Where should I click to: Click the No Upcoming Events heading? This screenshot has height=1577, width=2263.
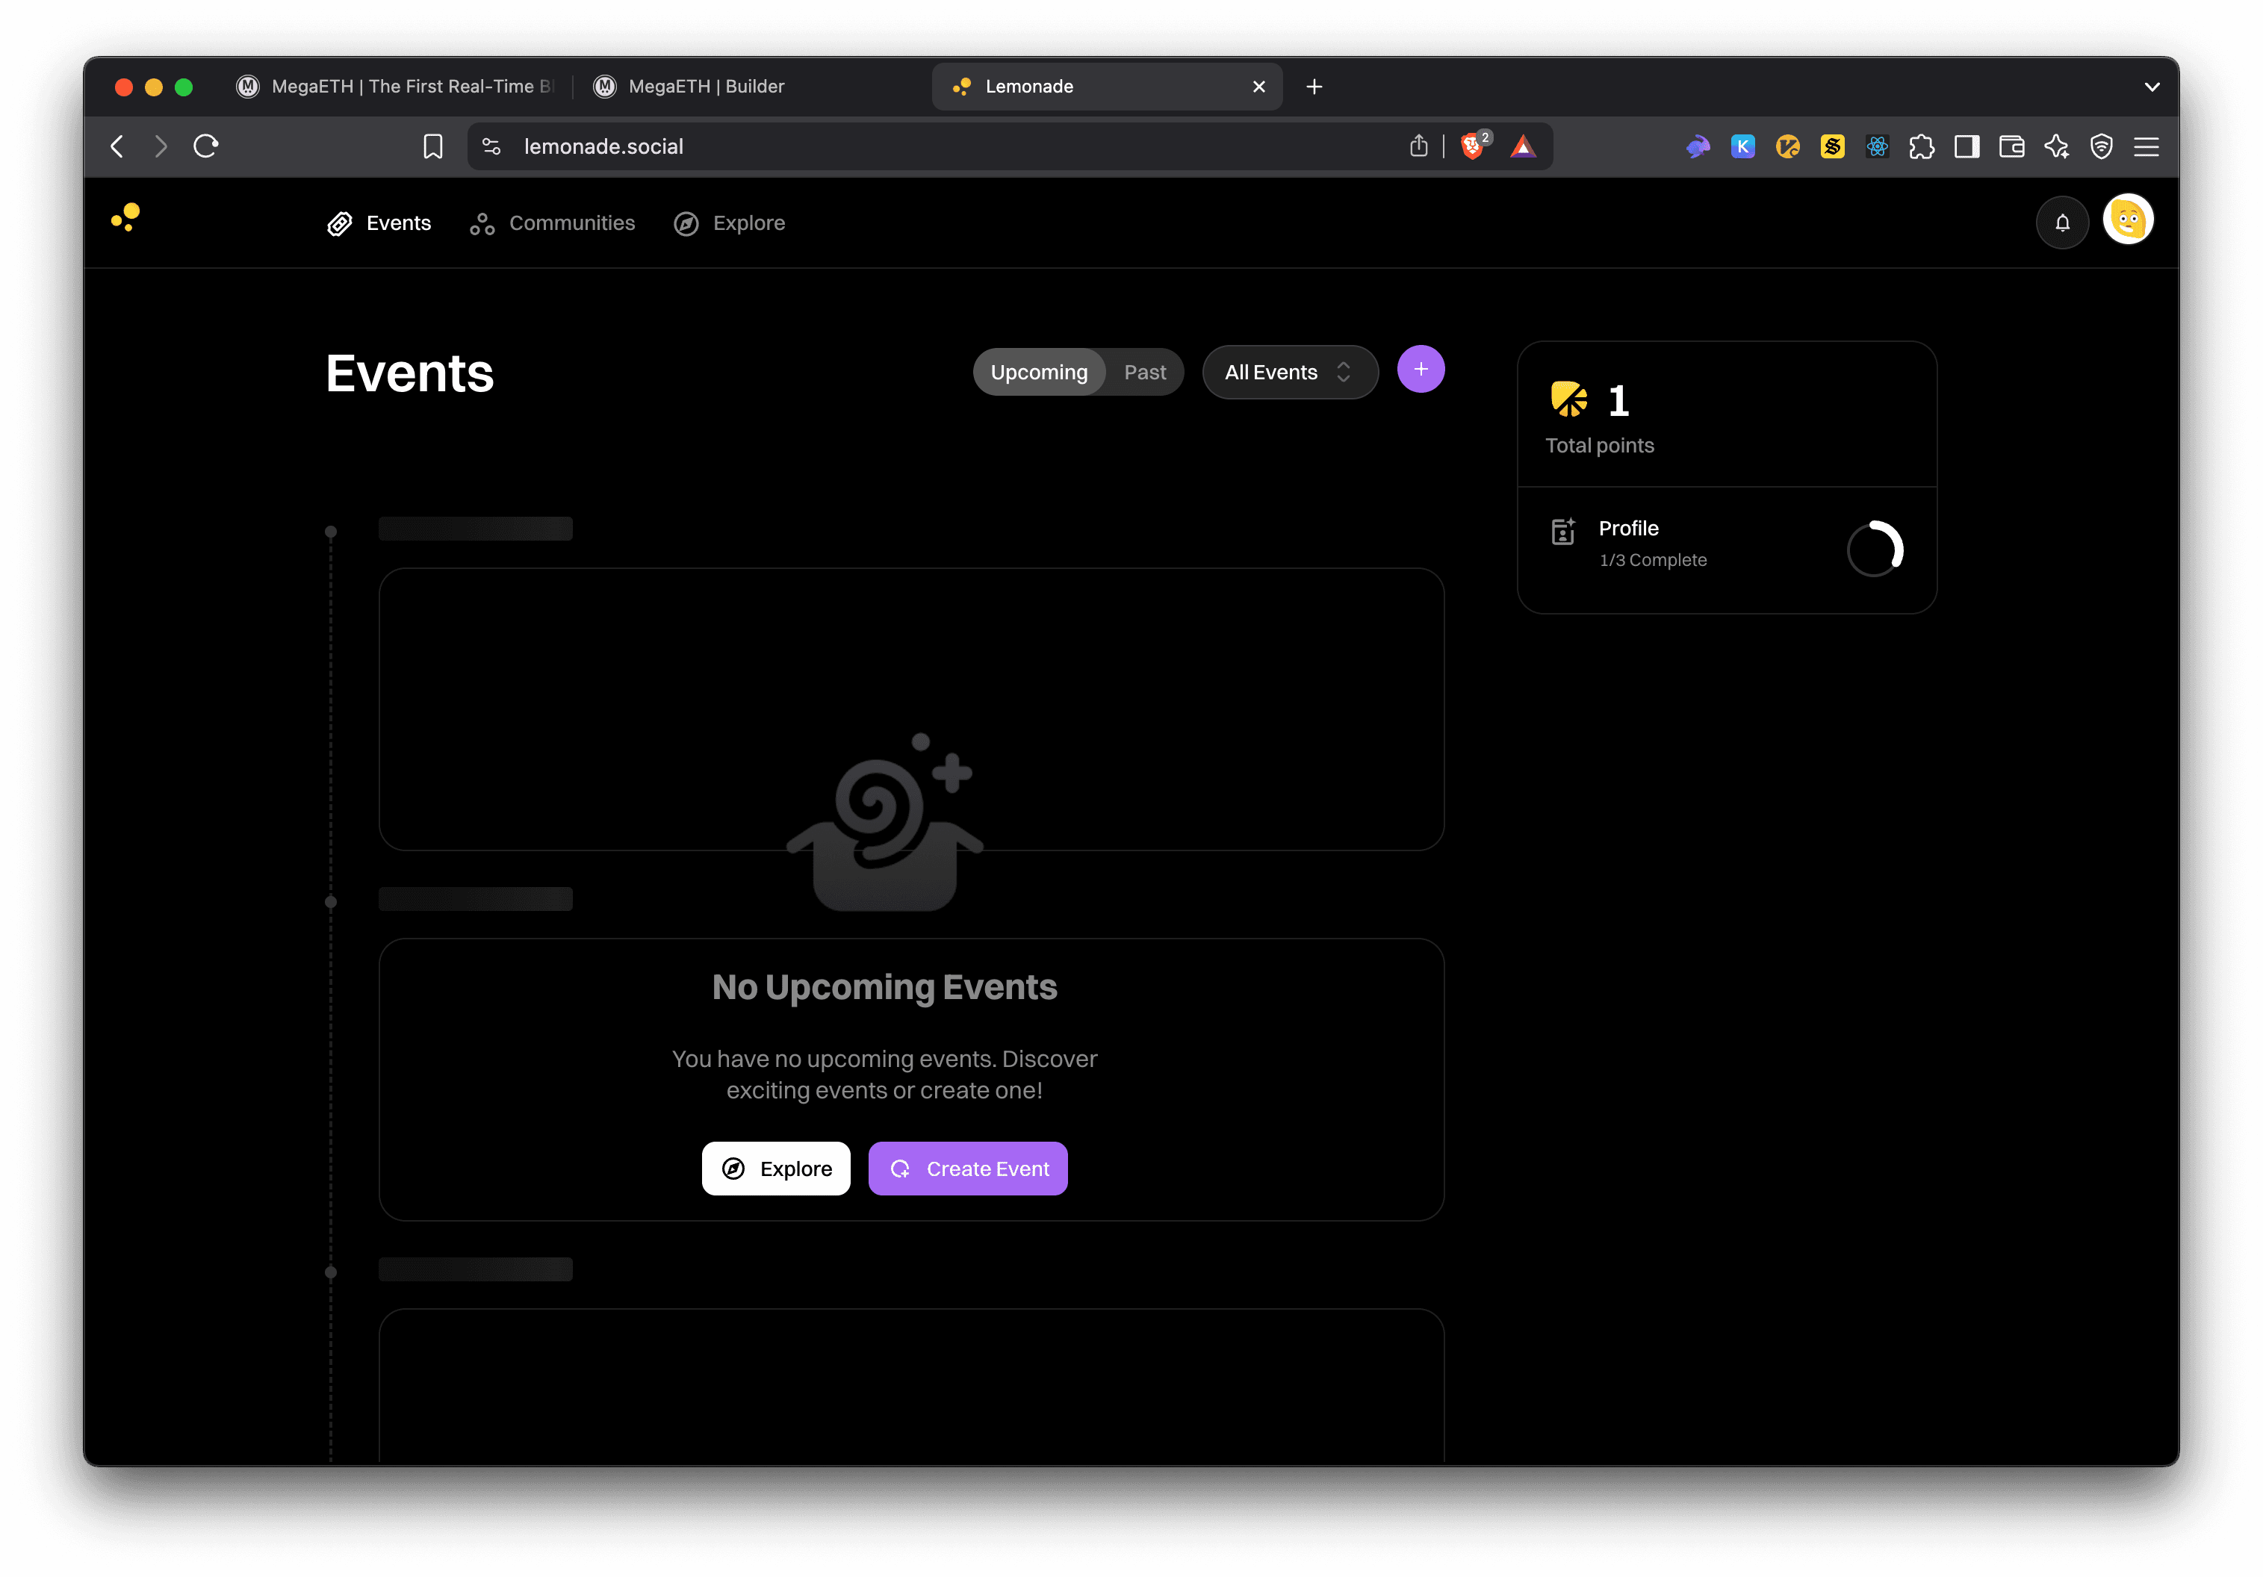point(884,988)
